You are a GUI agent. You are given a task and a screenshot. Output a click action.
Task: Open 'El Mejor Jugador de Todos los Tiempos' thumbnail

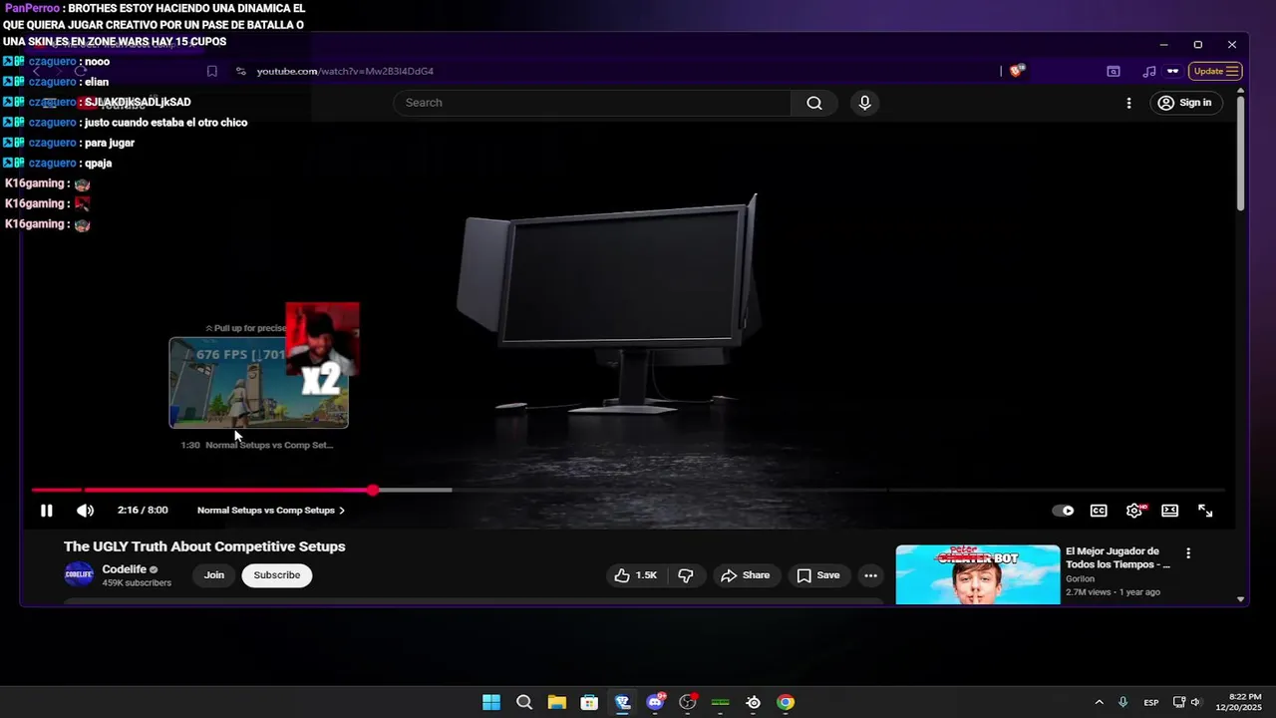coord(978,574)
